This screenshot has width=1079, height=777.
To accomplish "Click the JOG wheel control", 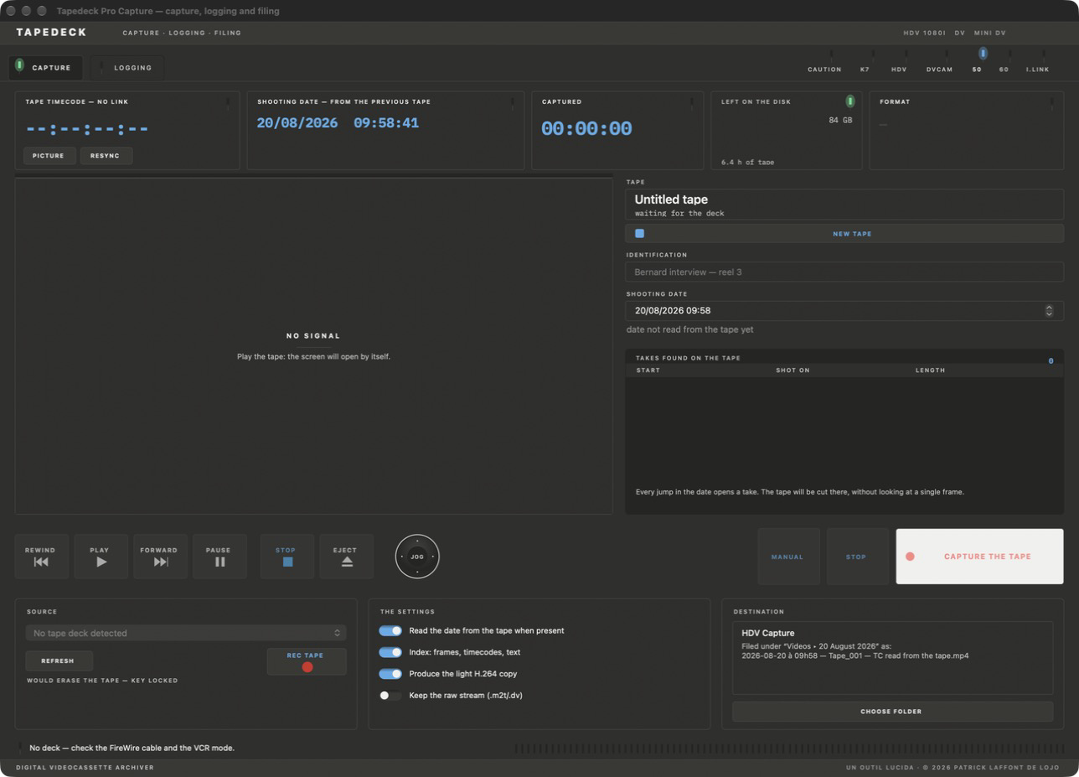I will pyautogui.click(x=417, y=557).
